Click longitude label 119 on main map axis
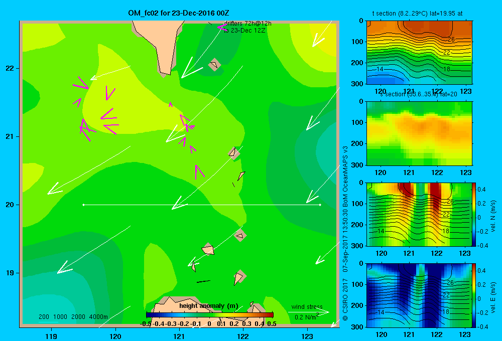This screenshot has height=341, width=502. [51, 336]
